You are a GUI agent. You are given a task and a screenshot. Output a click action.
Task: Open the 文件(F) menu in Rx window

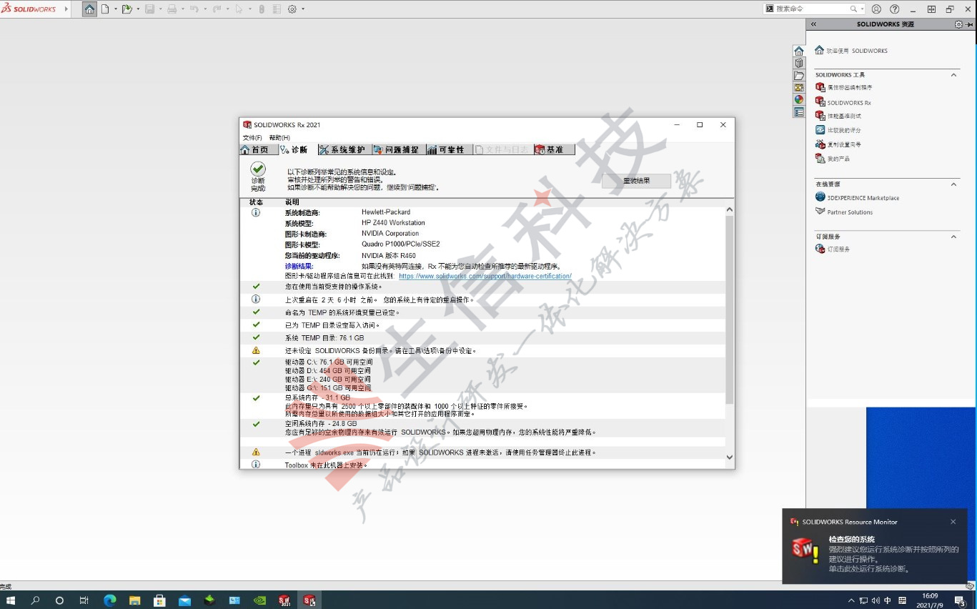pos(252,138)
